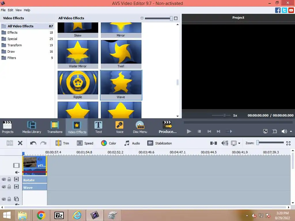295x221 pixels.
Task: Toggle fullscreen preview icon
Action: (265, 131)
